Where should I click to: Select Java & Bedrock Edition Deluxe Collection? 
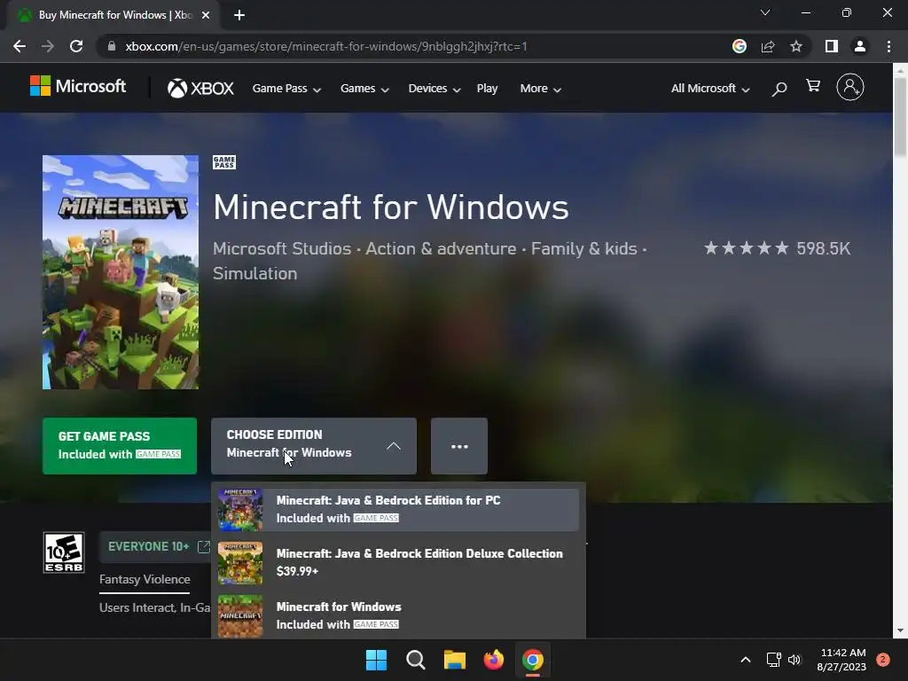[x=398, y=563]
